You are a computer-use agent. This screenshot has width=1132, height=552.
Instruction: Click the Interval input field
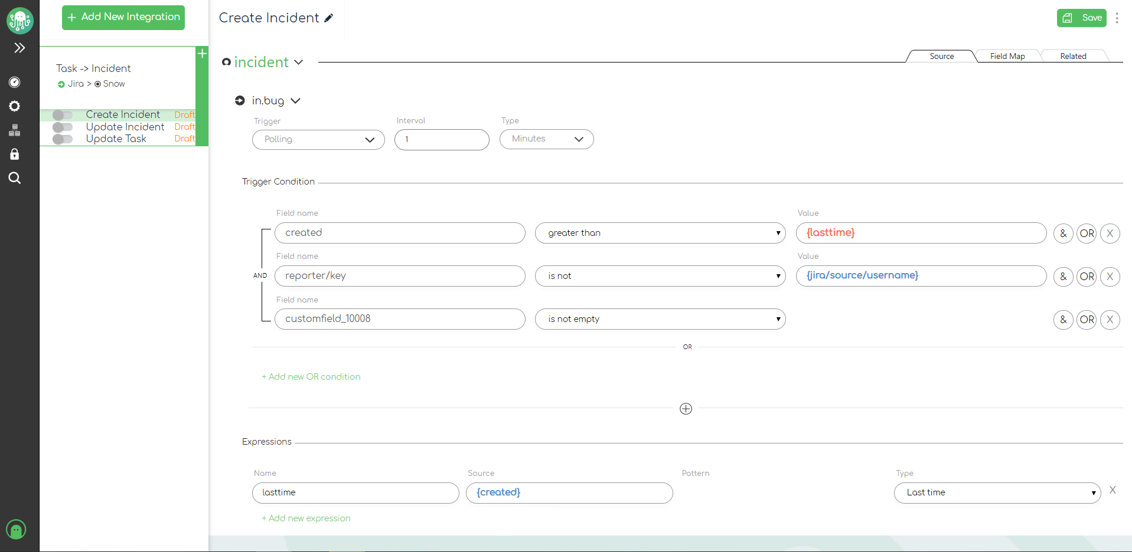tap(442, 140)
